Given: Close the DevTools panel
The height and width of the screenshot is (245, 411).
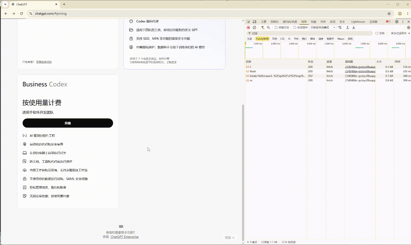Looking at the screenshot, I should pyautogui.click(x=408, y=22).
